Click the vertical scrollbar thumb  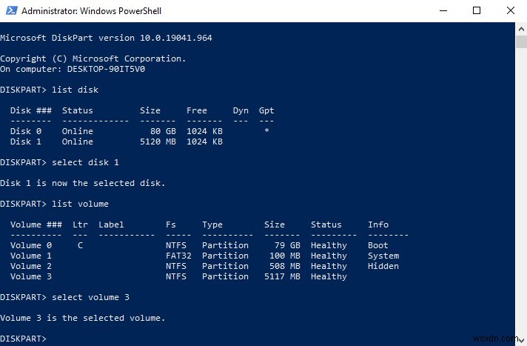coord(521,42)
